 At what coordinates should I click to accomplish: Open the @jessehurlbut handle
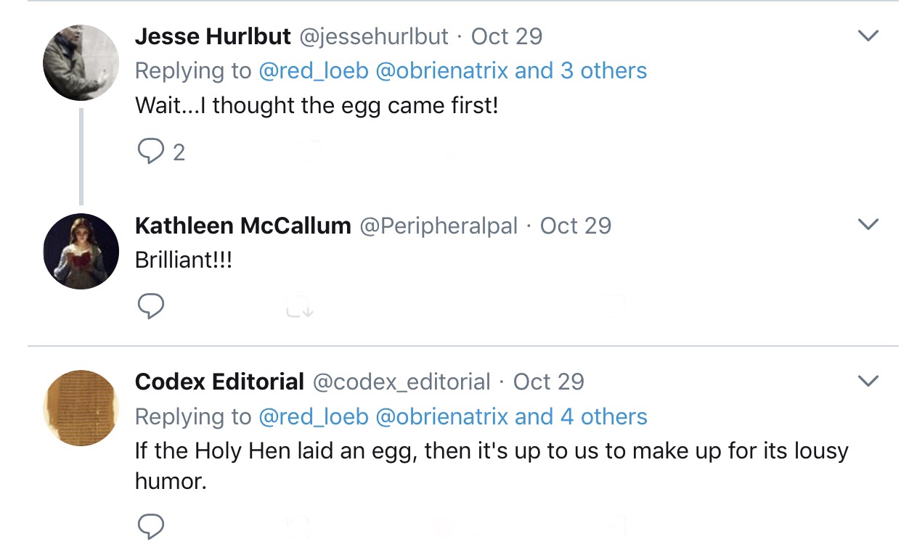point(374,36)
